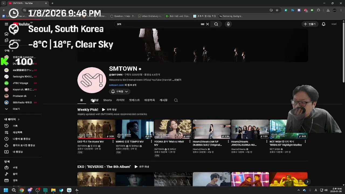Viewport: 345px width, 194px height.
Task: Go to Home in the sidebar
Action: pos(6,34)
